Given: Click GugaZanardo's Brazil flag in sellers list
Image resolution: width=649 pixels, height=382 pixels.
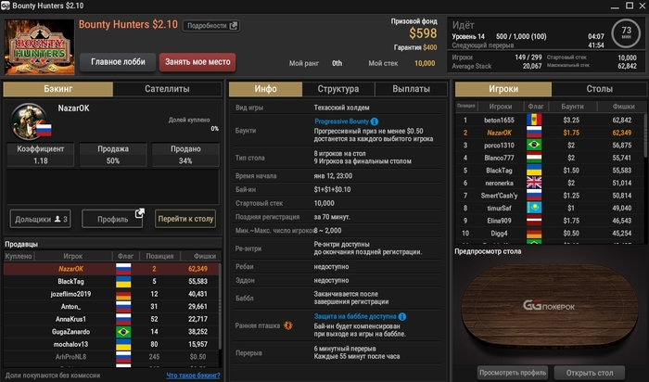Looking at the screenshot, I should tap(123, 332).
